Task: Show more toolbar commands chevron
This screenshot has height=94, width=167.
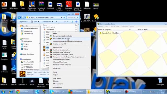Action: 56,21
